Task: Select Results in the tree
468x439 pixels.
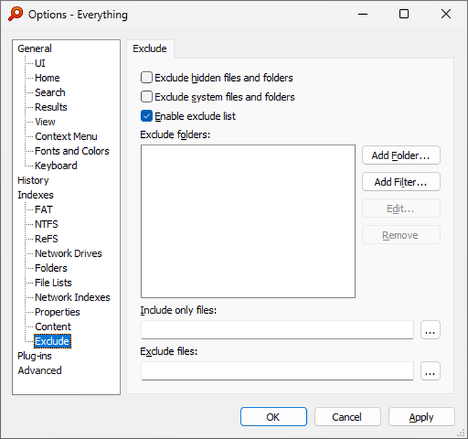Action: coord(51,107)
